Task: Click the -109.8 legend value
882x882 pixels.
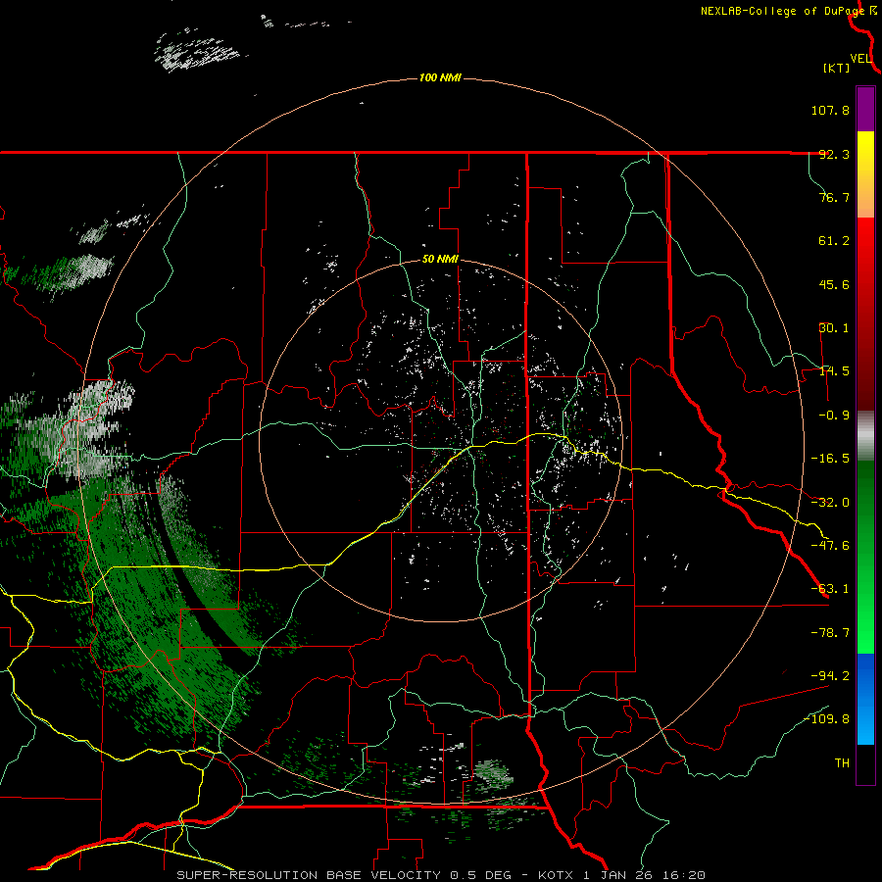Action: [x=826, y=719]
